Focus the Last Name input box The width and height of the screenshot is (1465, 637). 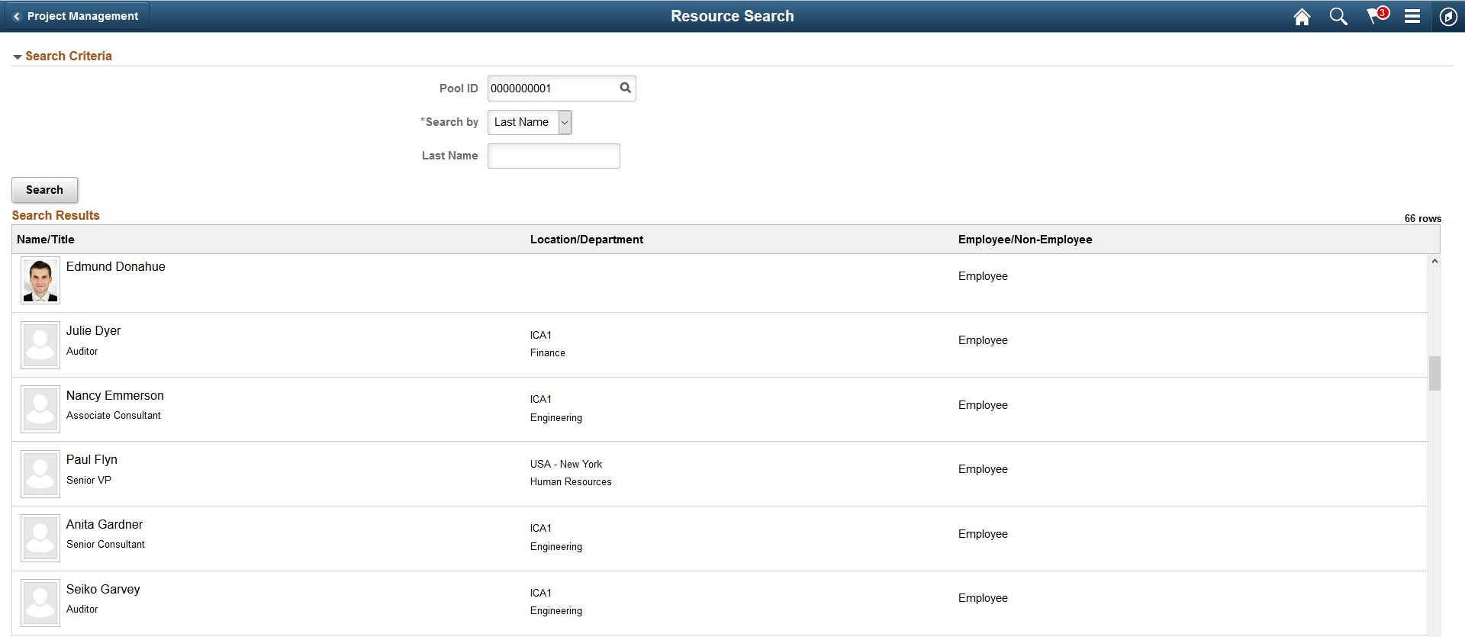point(554,156)
